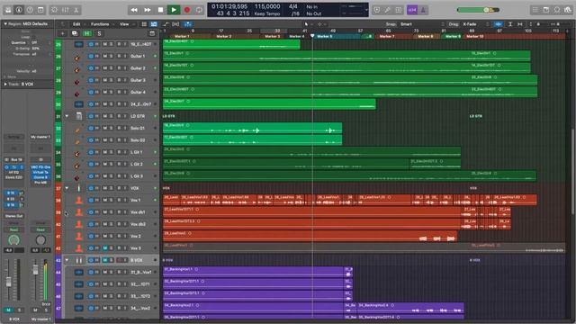Open the View menu
The height and width of the screenshot is (324, 576).
click(124, 24)
